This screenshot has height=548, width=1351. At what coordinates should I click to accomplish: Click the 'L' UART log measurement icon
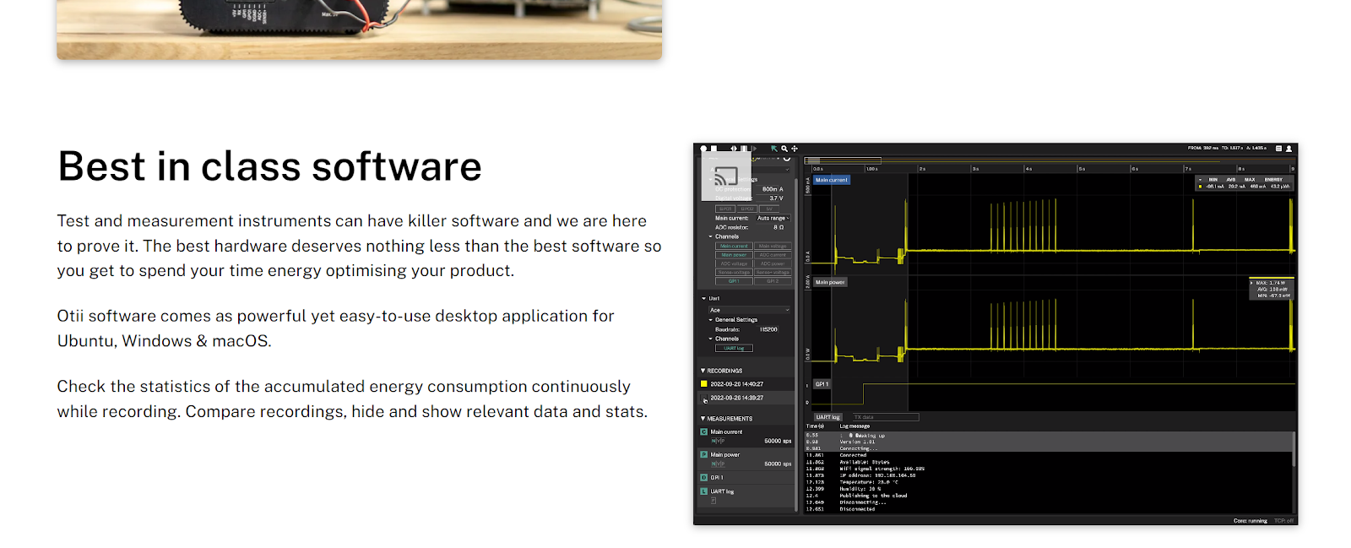click(703, 491)
